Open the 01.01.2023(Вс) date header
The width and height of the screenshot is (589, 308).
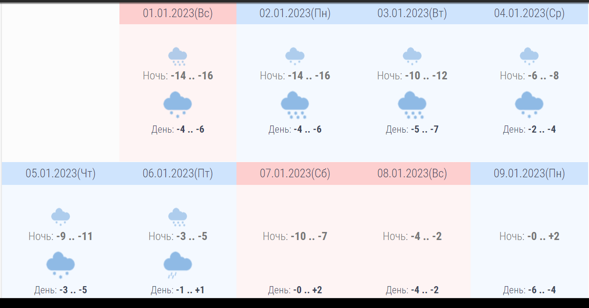pyautogui.click(x=178, y=13)
